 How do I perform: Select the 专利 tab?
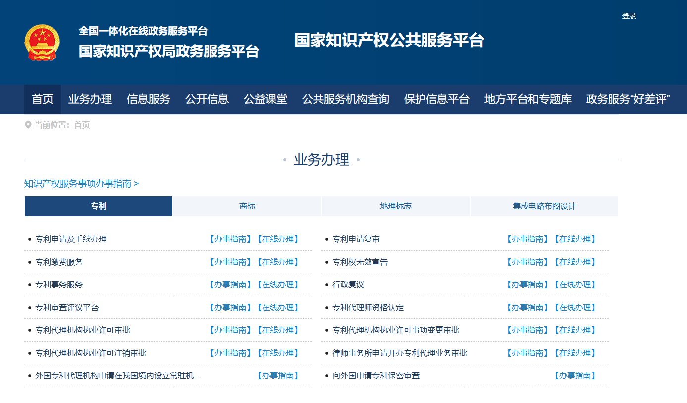click(98, 206)
